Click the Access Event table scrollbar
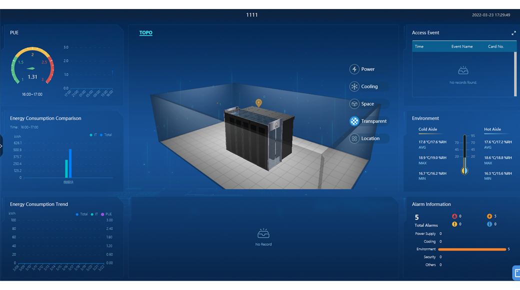This screenshot has height=290, width=520. pos(515,73)
